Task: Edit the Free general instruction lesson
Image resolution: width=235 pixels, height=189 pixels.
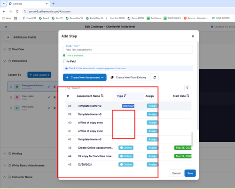Action: tap(49, 87)
